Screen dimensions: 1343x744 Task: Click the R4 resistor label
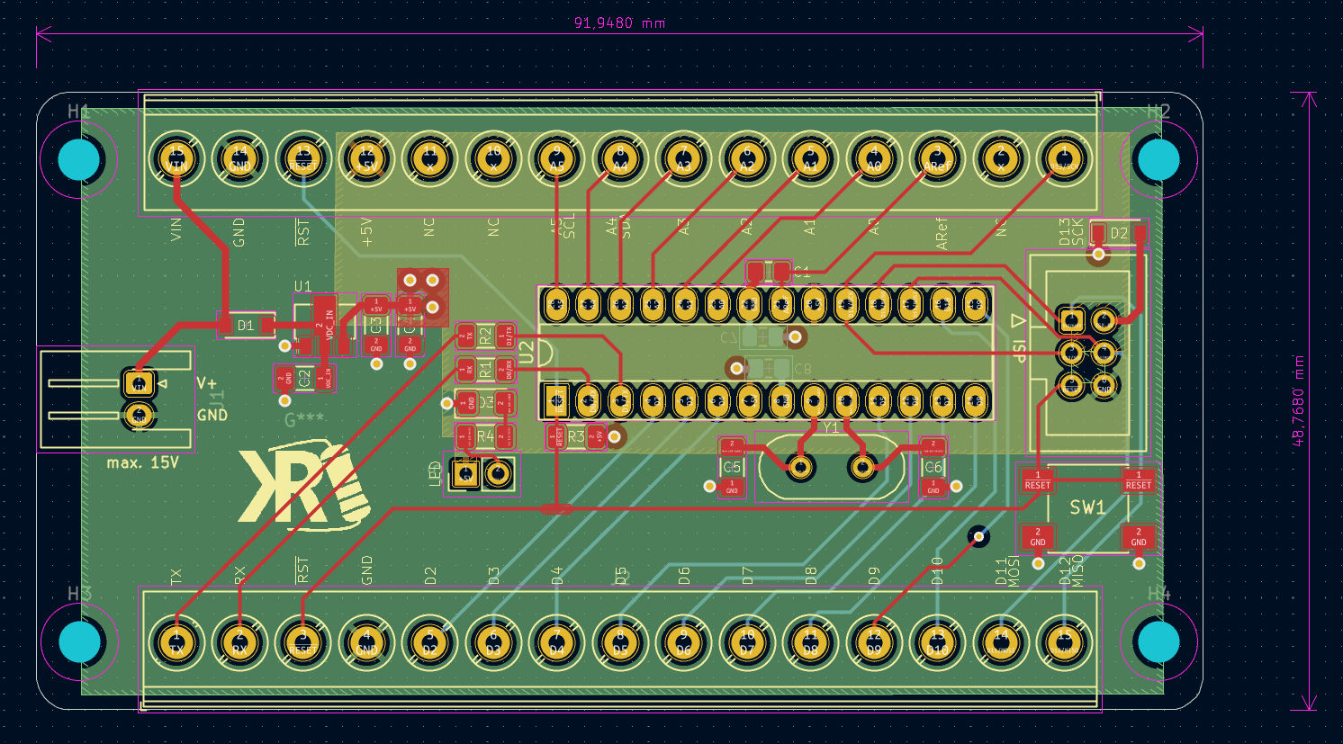coord(485,436)
